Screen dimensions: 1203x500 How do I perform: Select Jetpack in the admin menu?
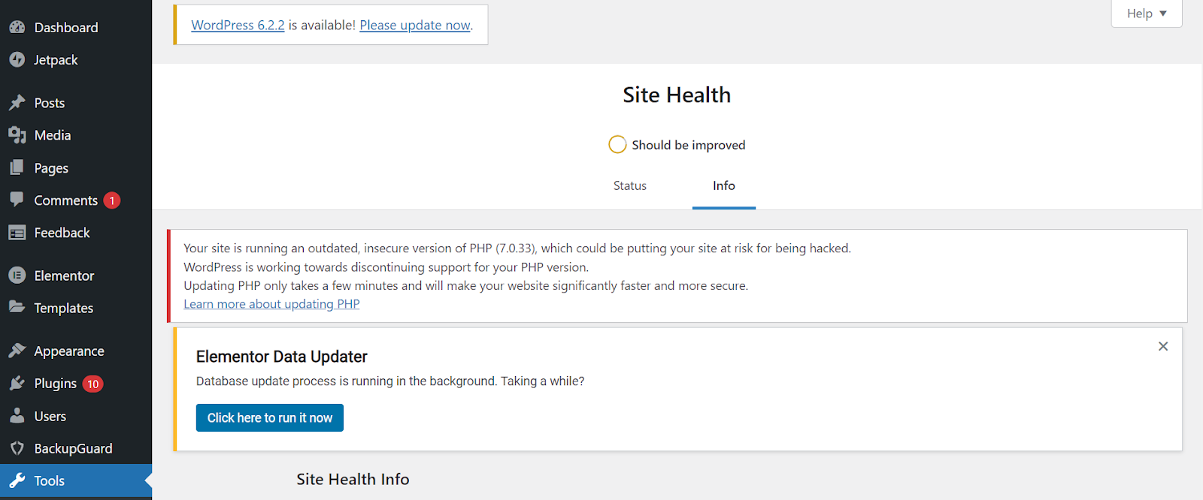tap(57, 60)
